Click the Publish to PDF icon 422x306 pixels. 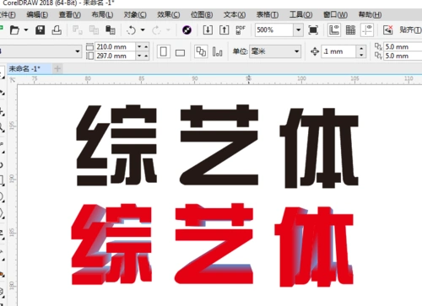tap(241, 30)
